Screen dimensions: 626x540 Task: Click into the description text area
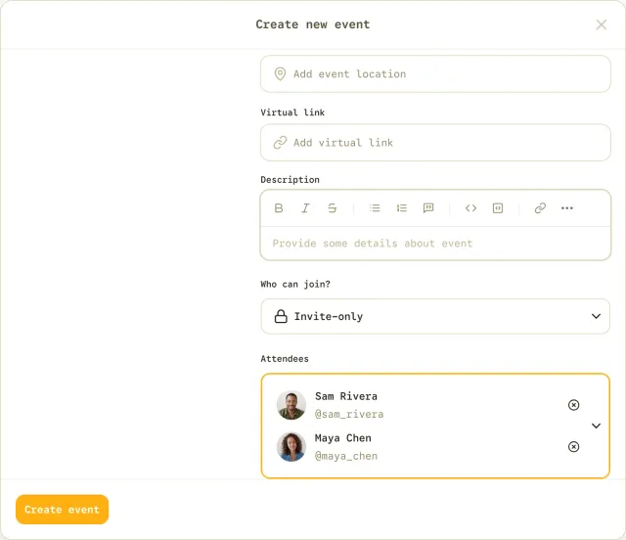pos(435,244)
